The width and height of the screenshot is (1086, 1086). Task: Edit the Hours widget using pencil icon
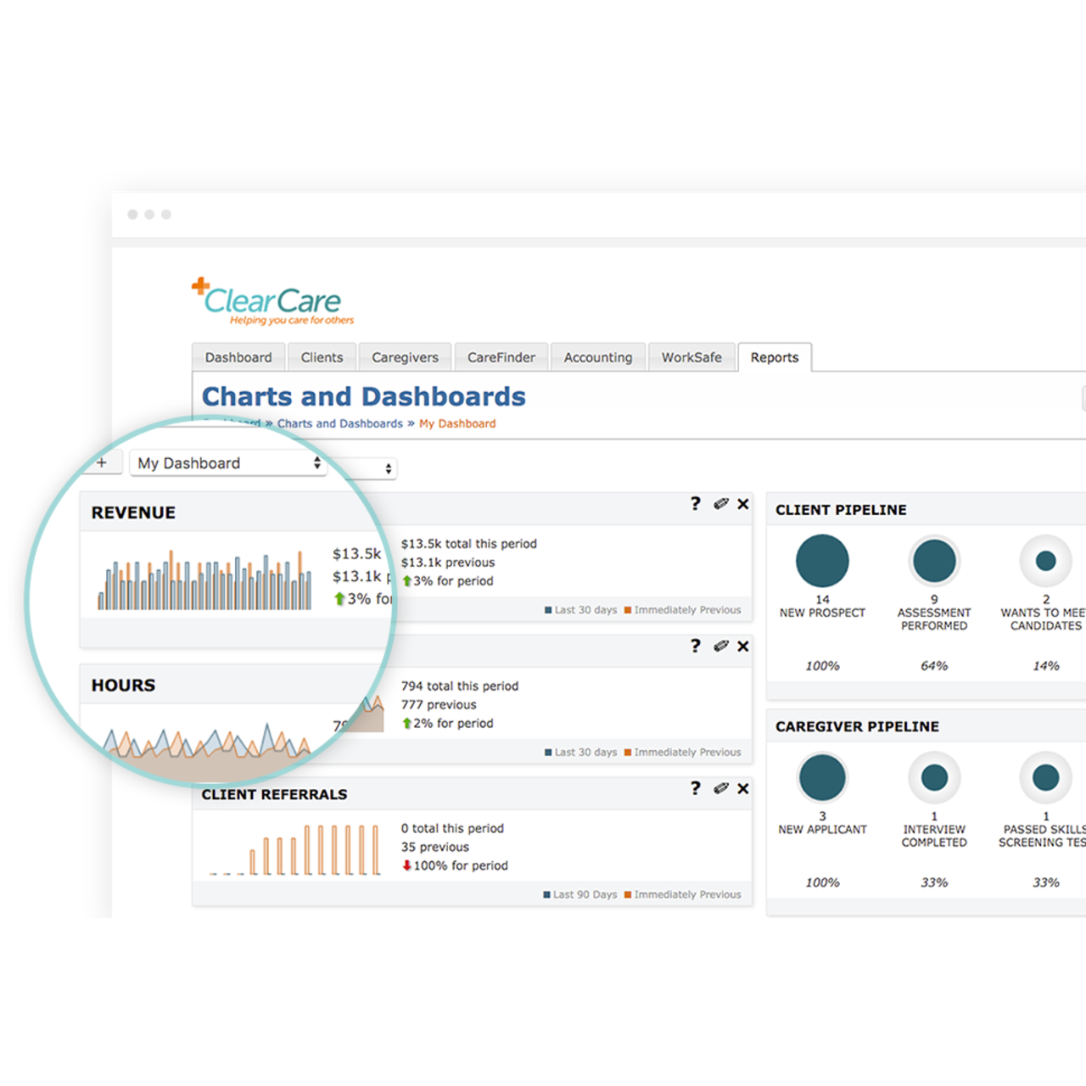[x=721, y=646]
